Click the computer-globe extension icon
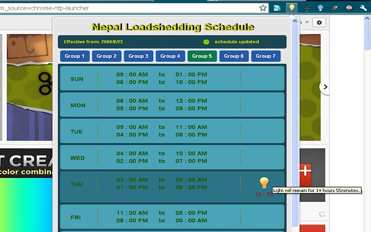Viewport: 371px width, 232px height. point(277,8)
